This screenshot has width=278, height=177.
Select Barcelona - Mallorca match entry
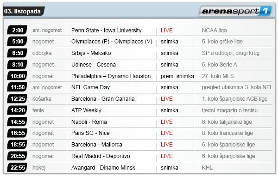click(97, 145)
